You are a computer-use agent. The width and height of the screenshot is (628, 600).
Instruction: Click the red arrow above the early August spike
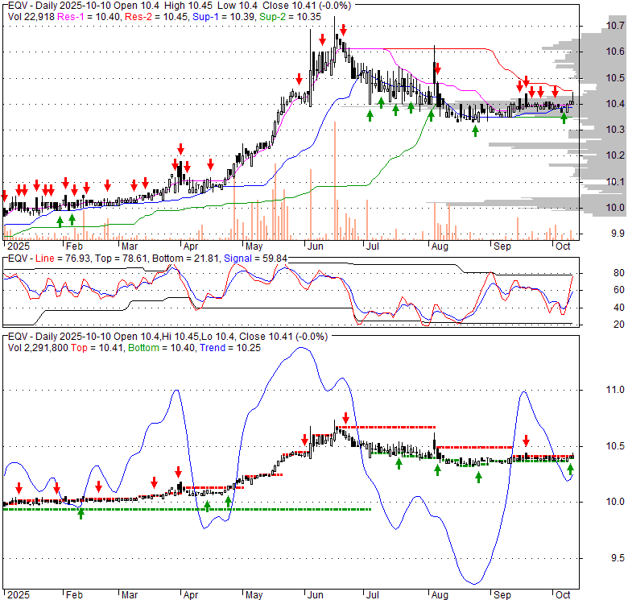coord(437,67)
